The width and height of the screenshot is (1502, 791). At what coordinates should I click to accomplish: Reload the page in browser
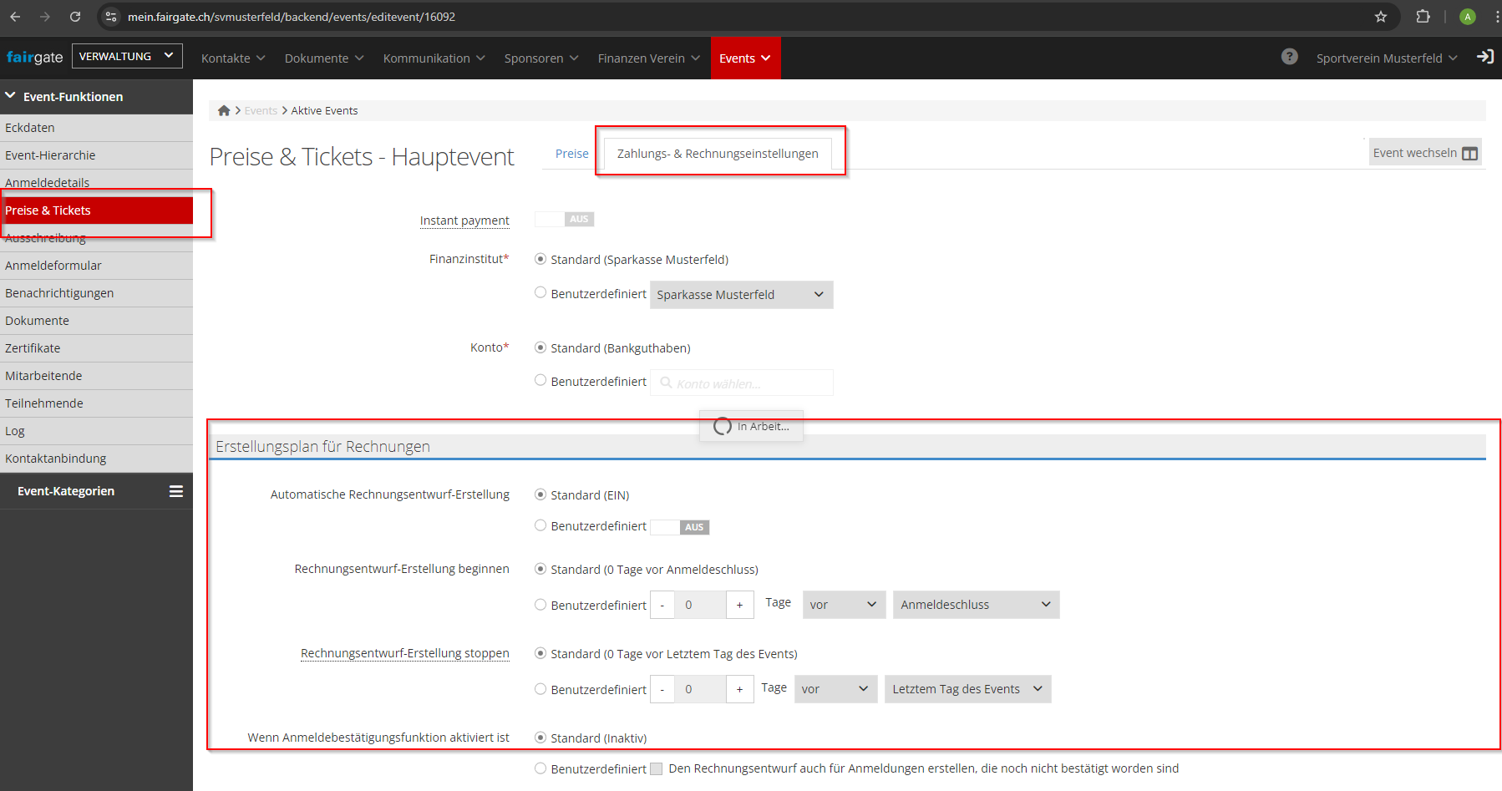(75, 17)
